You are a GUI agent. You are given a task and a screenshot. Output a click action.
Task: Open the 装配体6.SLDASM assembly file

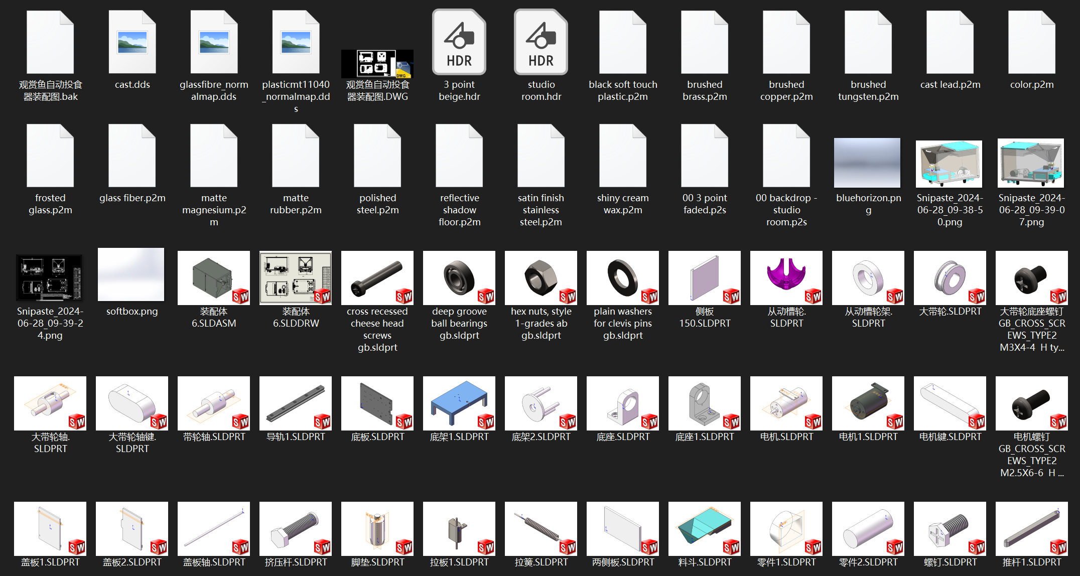point(213,278)
